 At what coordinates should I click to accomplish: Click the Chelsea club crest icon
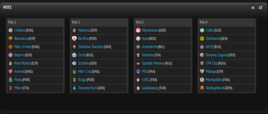pos(10,30)
